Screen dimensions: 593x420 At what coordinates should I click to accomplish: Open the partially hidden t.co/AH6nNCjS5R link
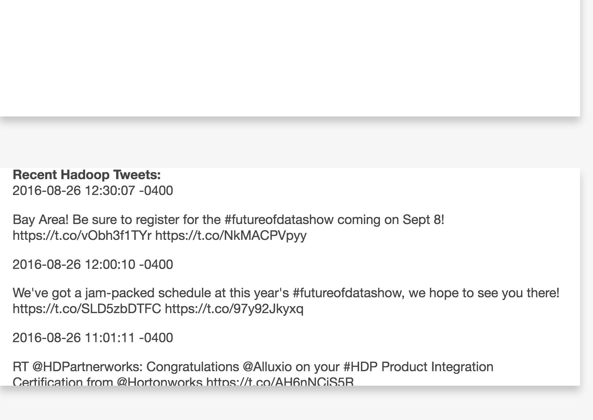[x=280, y=382]
